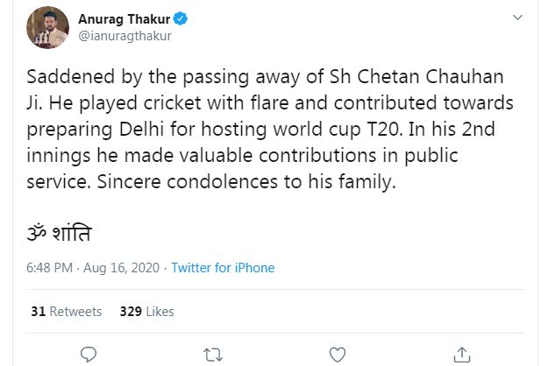Open the share tweet icon
The height and width of the screenshot is (366, 555).
pos(462,355)
